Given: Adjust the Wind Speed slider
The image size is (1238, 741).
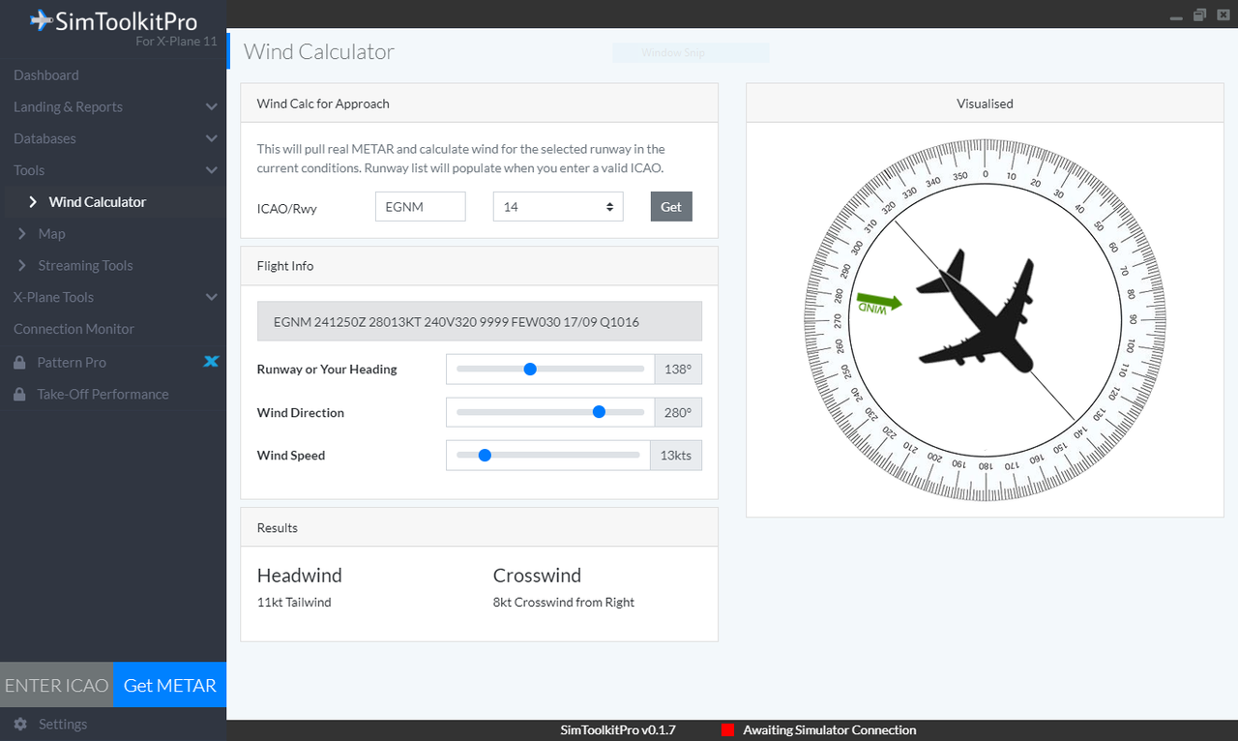Looking at the screenshot, I should pos(547,455).
